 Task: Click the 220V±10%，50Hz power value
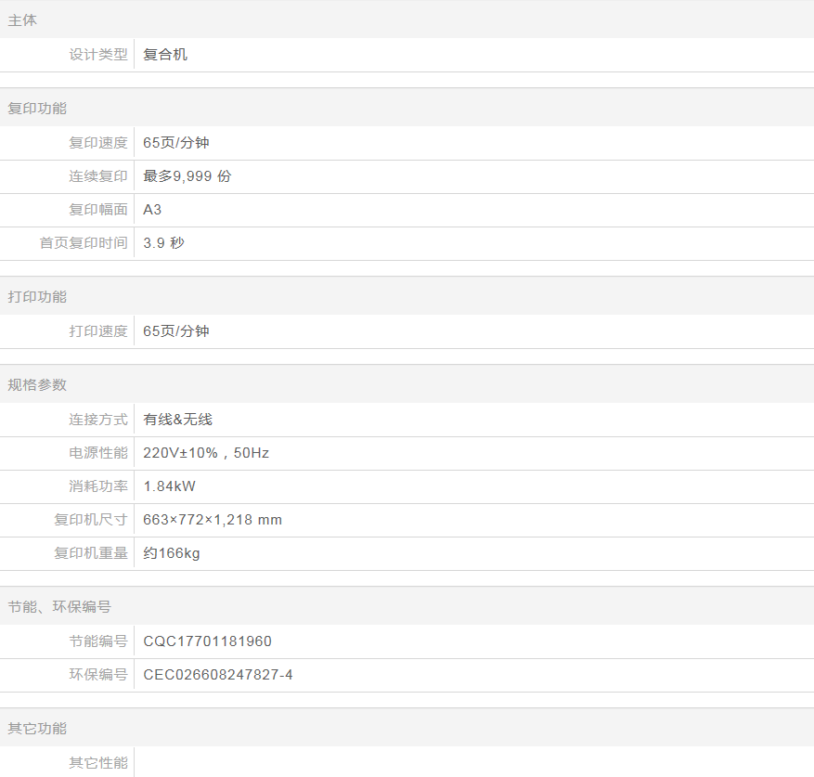click(x=206, y=453)
